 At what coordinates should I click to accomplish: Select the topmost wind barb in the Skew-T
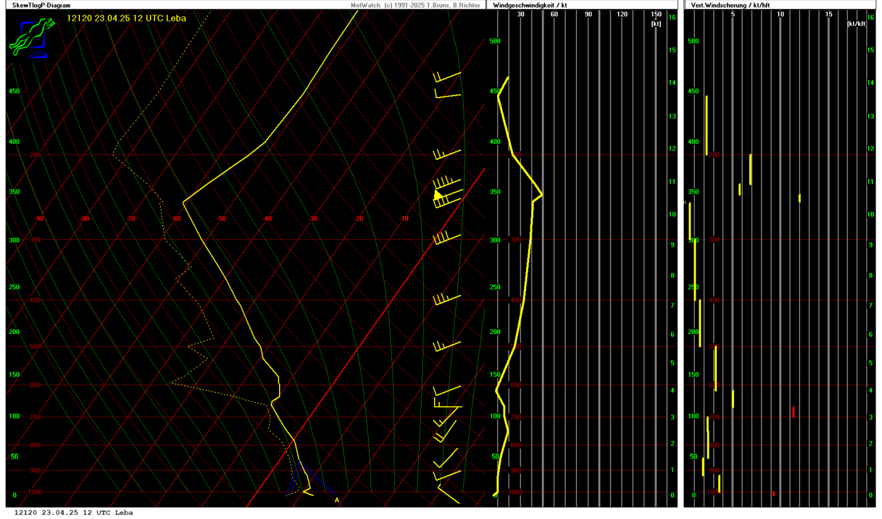[x=447, y=77]
